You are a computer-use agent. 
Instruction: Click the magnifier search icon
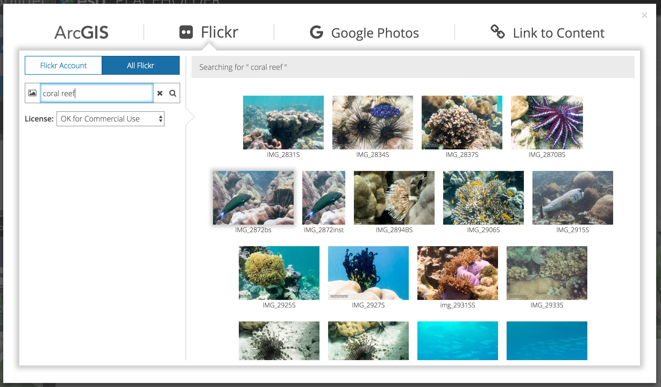click(x=173, y=93)
